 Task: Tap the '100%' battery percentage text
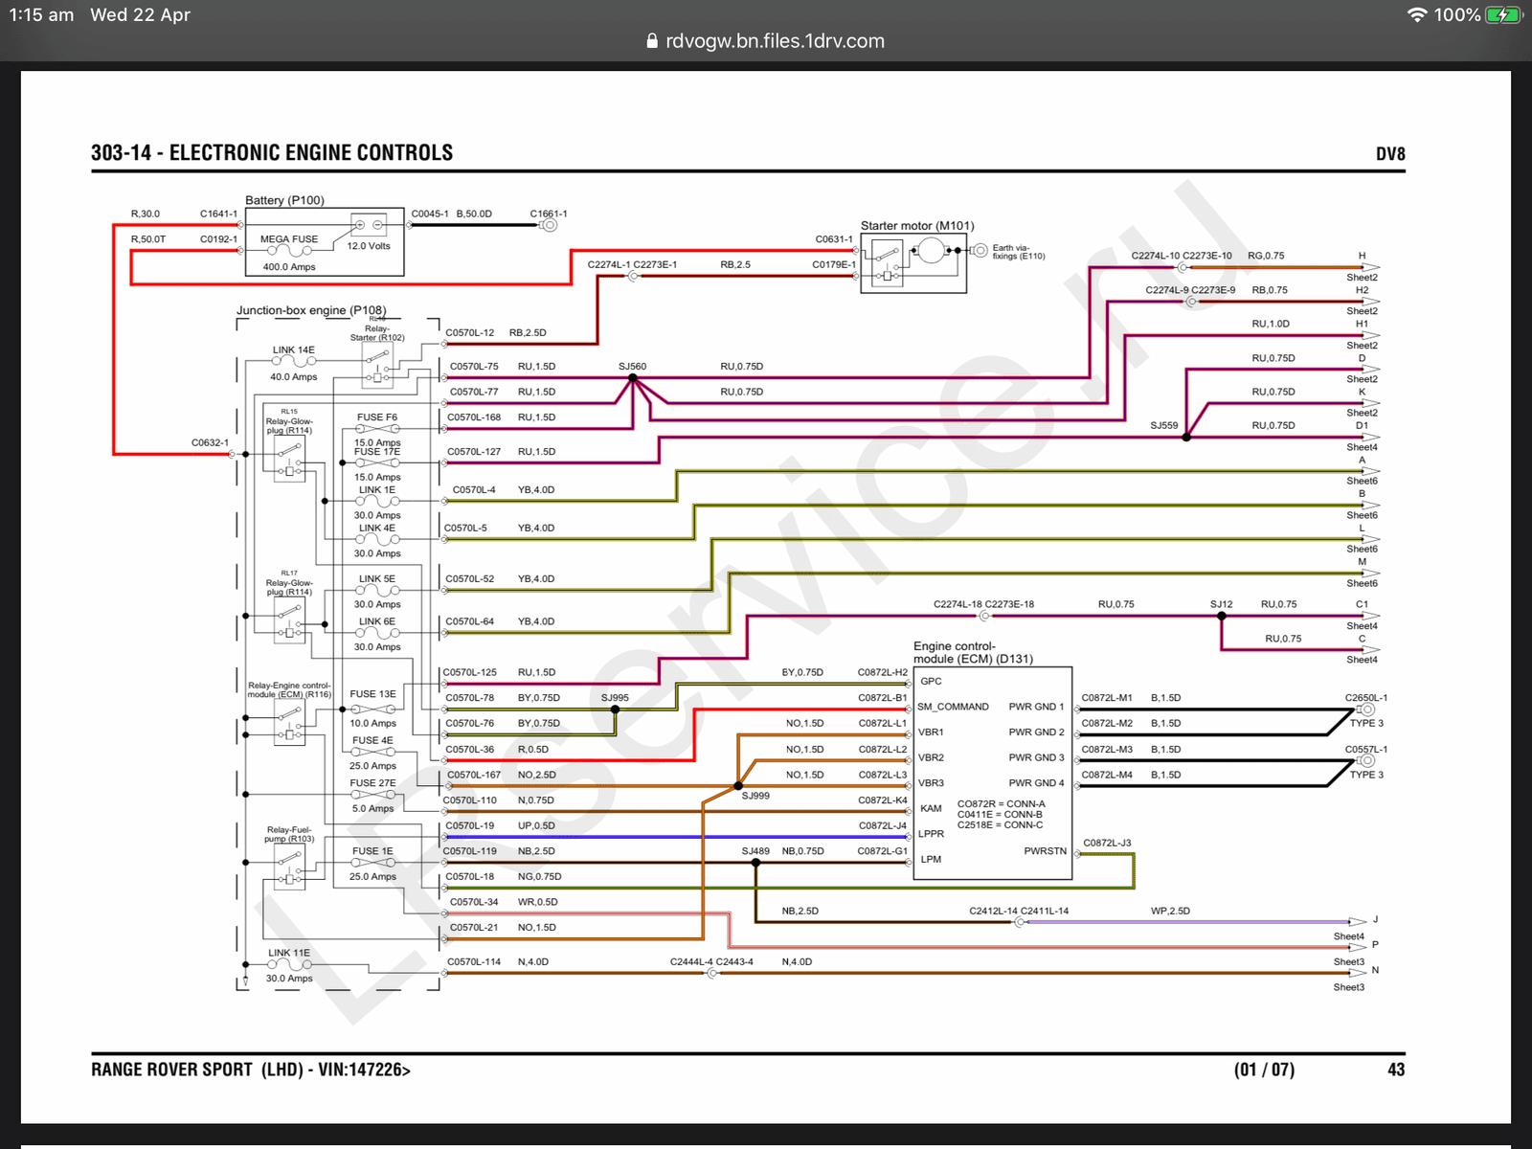click(x=1456, y=14)
